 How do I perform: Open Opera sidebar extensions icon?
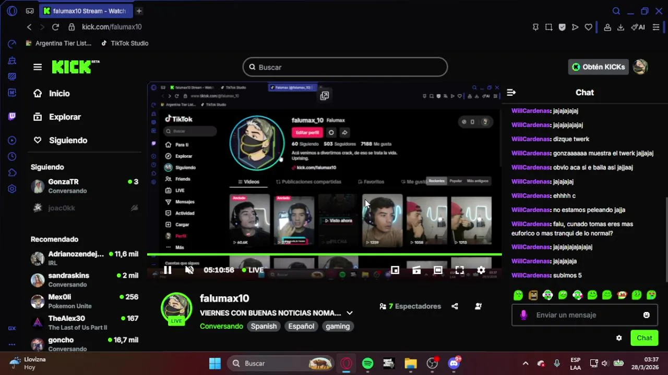click(x=12, y=172)
